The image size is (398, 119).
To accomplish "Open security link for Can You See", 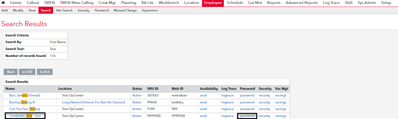I will point(264,109).
